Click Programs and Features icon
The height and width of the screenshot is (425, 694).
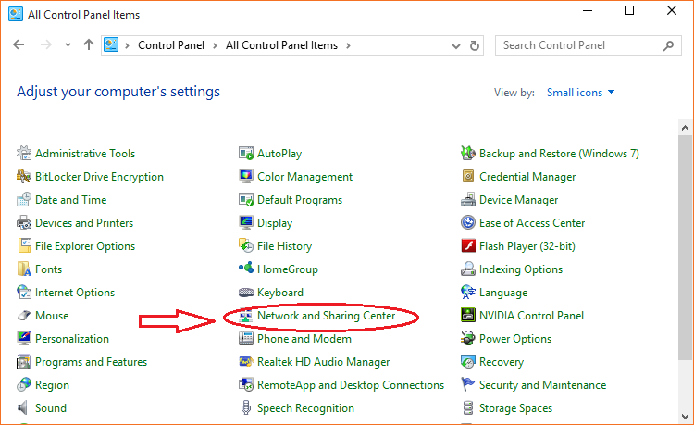click(x=24, y=362)
